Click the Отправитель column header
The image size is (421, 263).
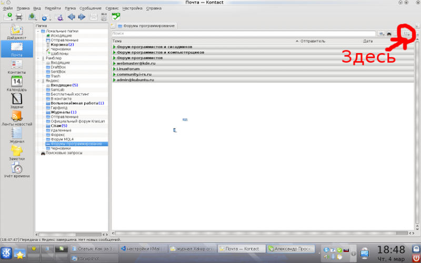point(331,41)
